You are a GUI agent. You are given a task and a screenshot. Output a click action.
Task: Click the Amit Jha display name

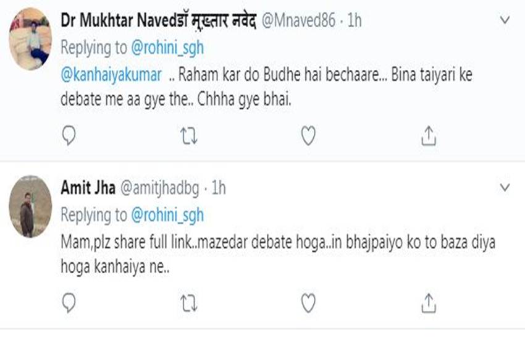point(88,187)
